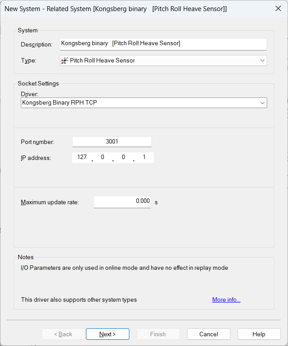The image size is (288, 346).
Task: Open Help for this dialog
Action: pyautogui.click(x=259, y=334)
